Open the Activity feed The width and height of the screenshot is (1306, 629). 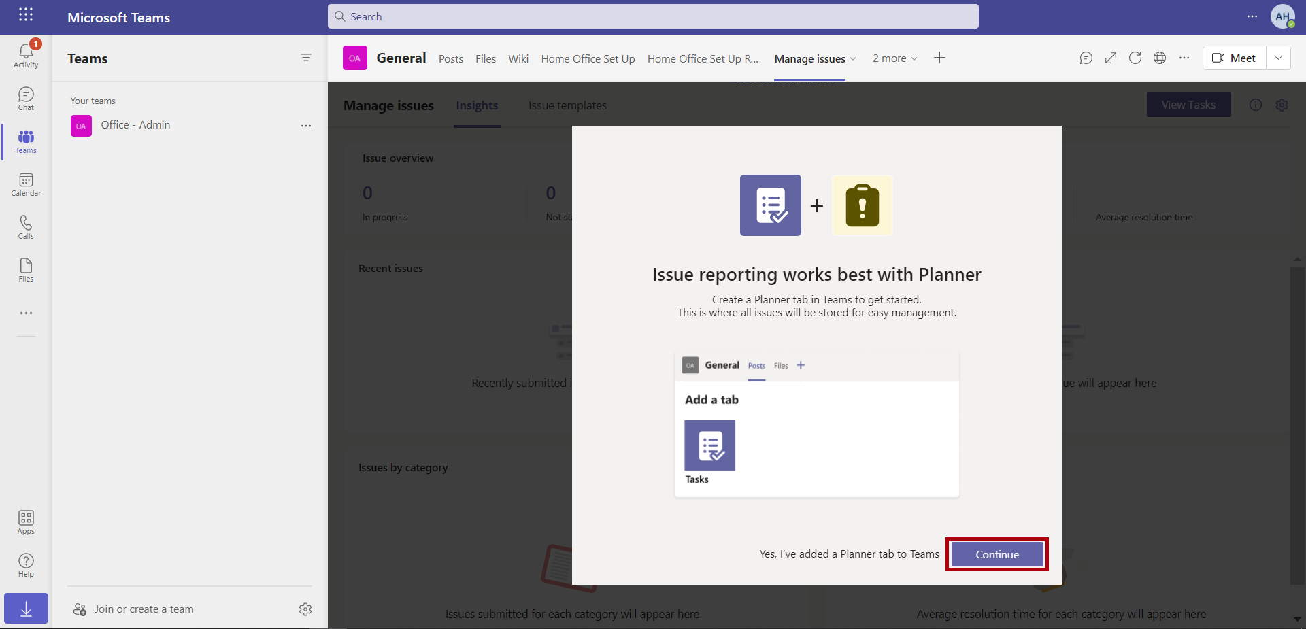(x=26, y=54)
